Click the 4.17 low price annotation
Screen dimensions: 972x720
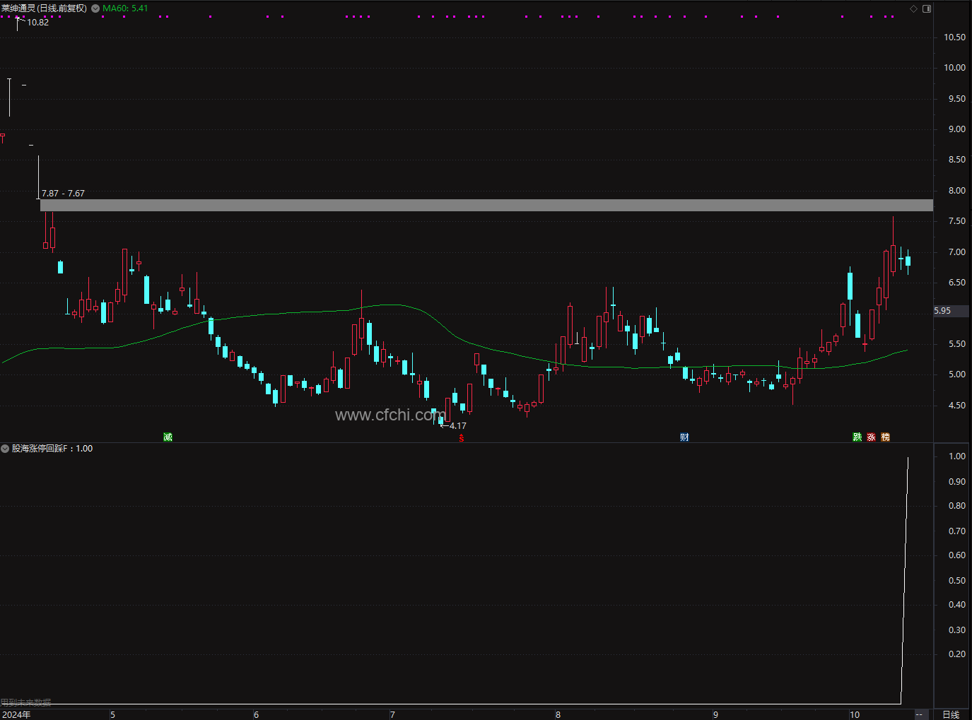(458, 426)
